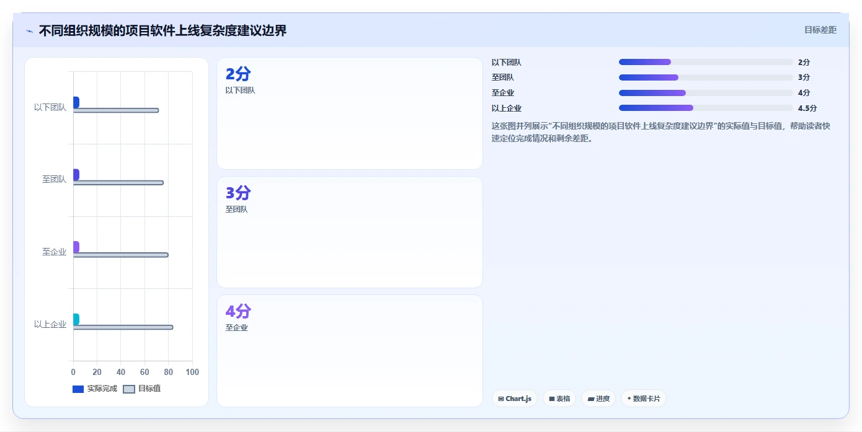Viewport: 862px width, 432px height.
Task: Click the 至企业 row label in the progress list
Action: click(x=503, y=93)
